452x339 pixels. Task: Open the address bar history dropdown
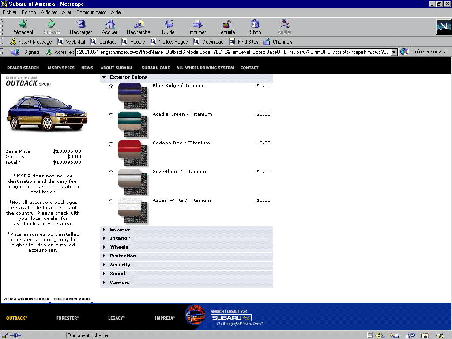pos(394,52)
